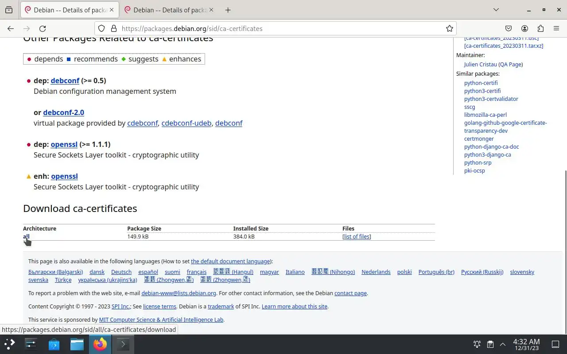Screen dimensions: 567x354
Task: Expand hidden system tray icons arrow
Action: 503,344
